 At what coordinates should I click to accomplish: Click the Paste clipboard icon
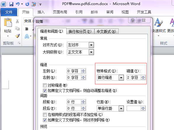coord(8,22)
